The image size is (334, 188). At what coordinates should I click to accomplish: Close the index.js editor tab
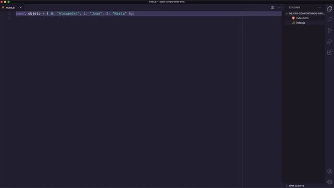pyautogui.click(x=20, y=7)
